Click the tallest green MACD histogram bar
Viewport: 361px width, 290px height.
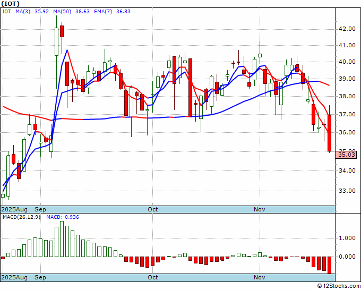(62, 239)
